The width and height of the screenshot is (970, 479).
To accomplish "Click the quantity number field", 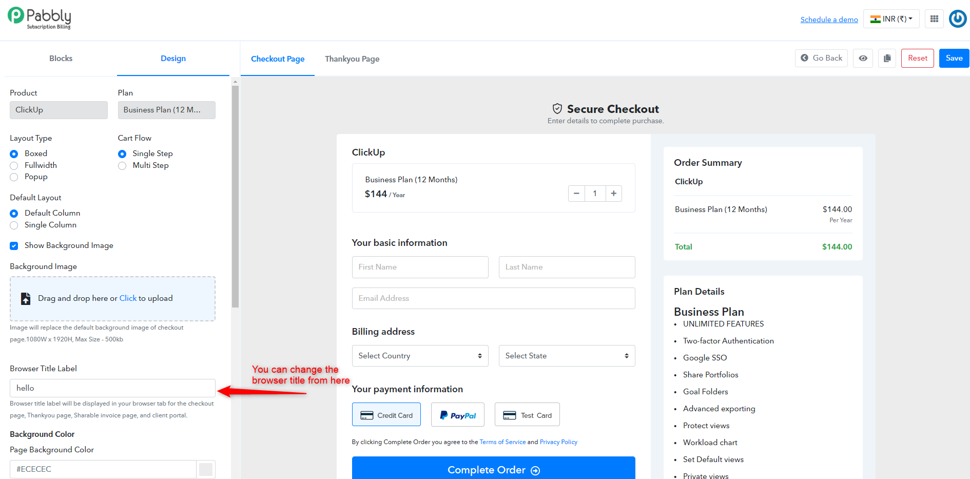I will point(595,194).
